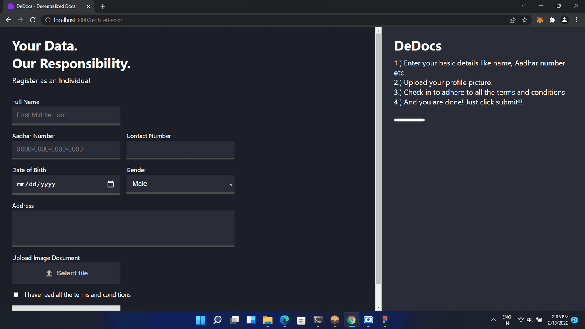Open a new browser tab
Viewport: 585px width, 329px height.
click(103, 6)
